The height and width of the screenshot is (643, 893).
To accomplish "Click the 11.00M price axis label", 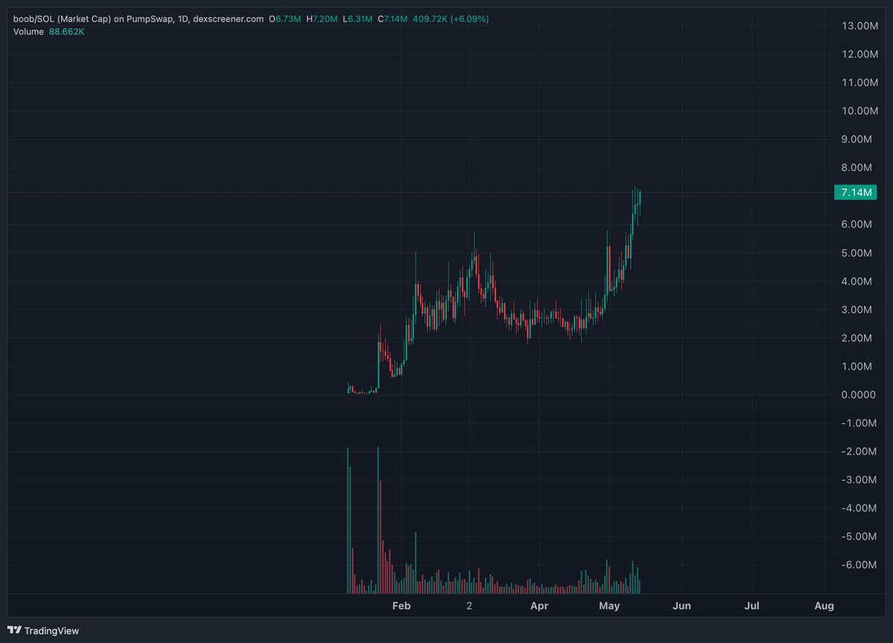I will tap(859, 83).
